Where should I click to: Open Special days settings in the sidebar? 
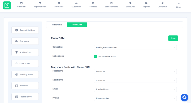point(25,97)
